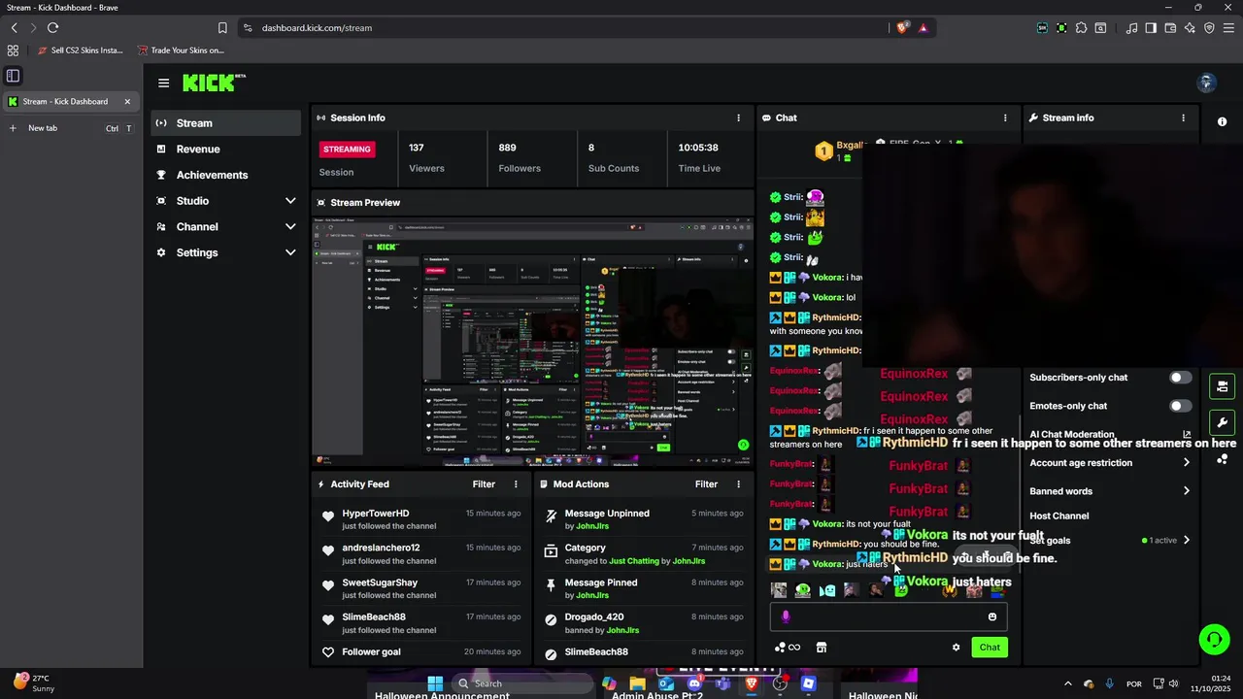Send message with green Chat button

[x=990, y=648]
